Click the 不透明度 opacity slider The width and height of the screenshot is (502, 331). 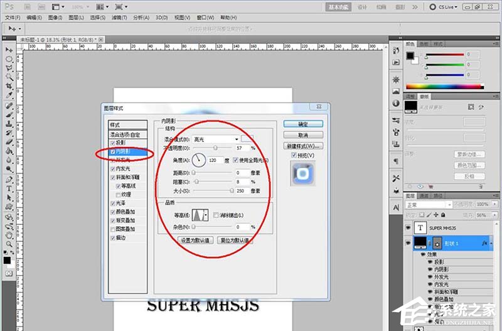tap(216, 148)
